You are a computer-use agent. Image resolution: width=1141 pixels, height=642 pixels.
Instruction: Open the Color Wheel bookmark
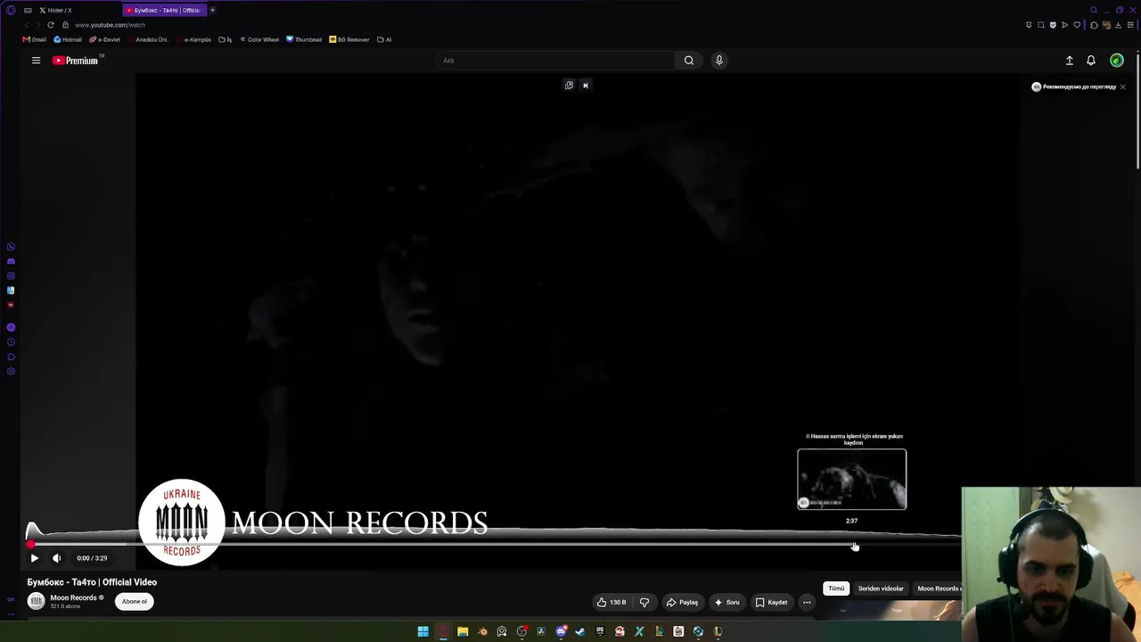point(259,39)
